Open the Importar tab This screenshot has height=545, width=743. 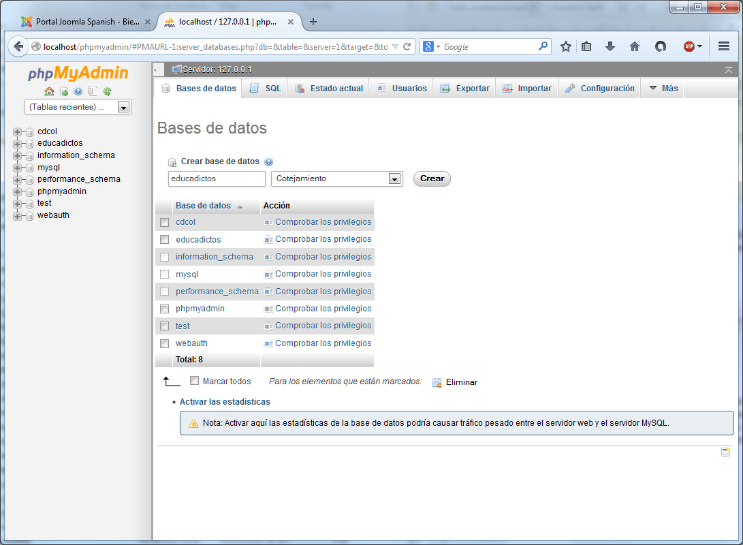point(527,89)
